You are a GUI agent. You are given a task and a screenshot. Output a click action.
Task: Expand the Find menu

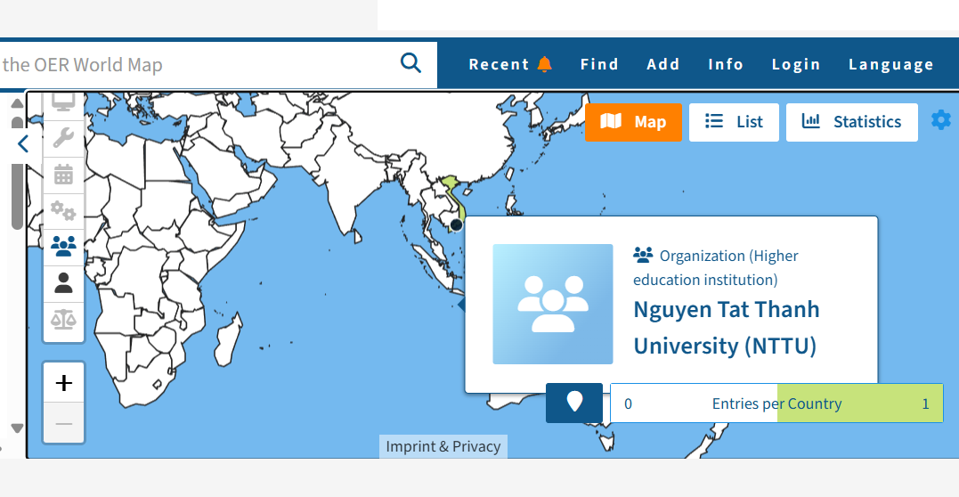click(599, 64)
